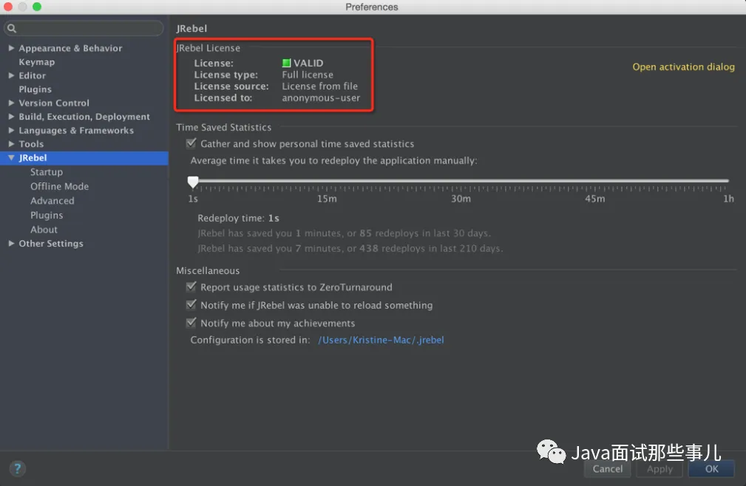This screenshot has width=746, height=486.
Task: Disable notify when JRebel unable to reload
Action: click(191, 304)
